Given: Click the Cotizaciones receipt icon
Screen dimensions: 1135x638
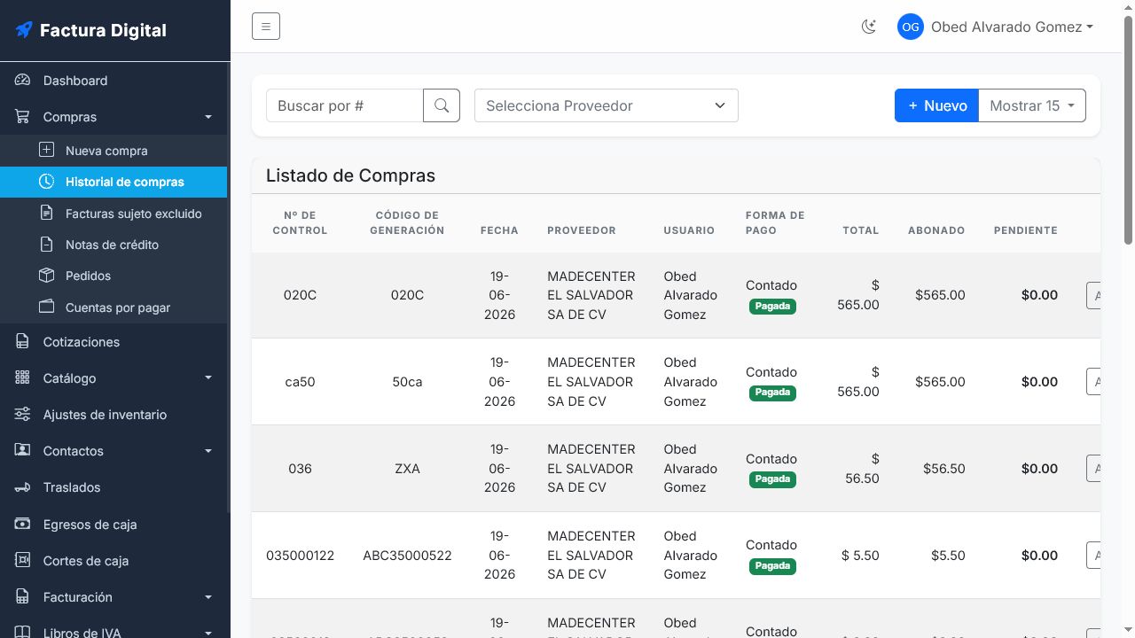Looking at the screenshot, I should (x=23, y=342).
